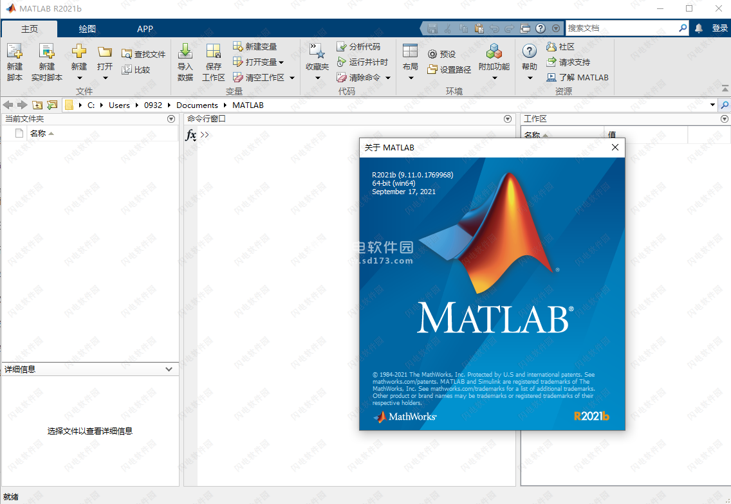731x504 pixels.
Task: Click 登录 to sign in
Action: tap(720, 28)
